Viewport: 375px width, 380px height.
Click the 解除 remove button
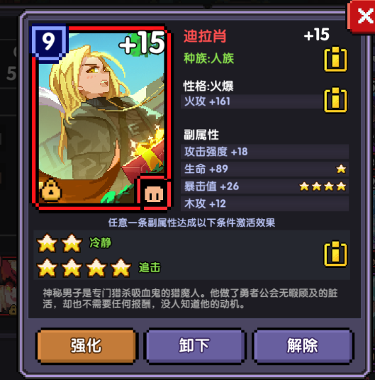[303, 345]
